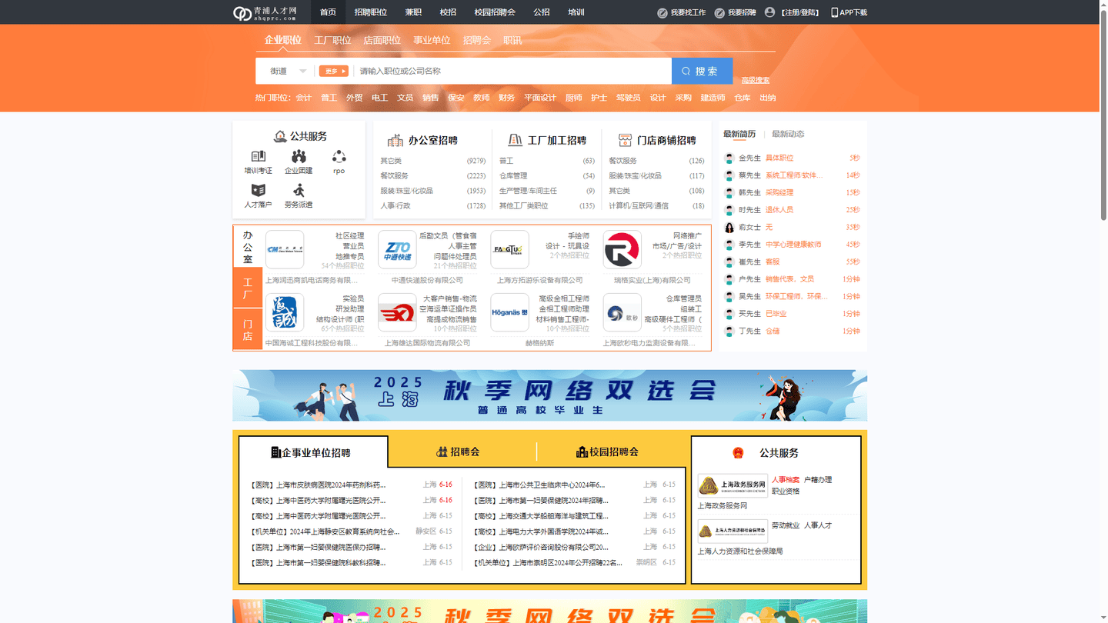
Task: Click the 工厂加工招聘 factory icon
Action: pyautogui.click(x=516, y=140)
